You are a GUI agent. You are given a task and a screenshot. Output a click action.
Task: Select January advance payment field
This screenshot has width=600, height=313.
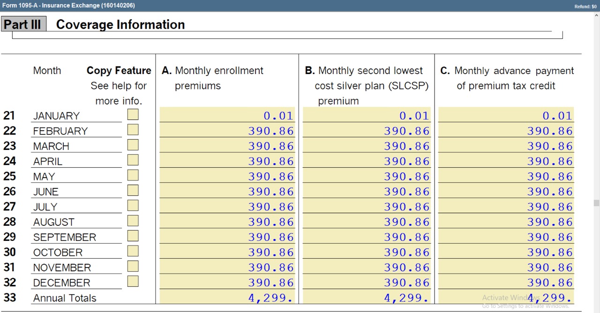(x=506, y=115)
